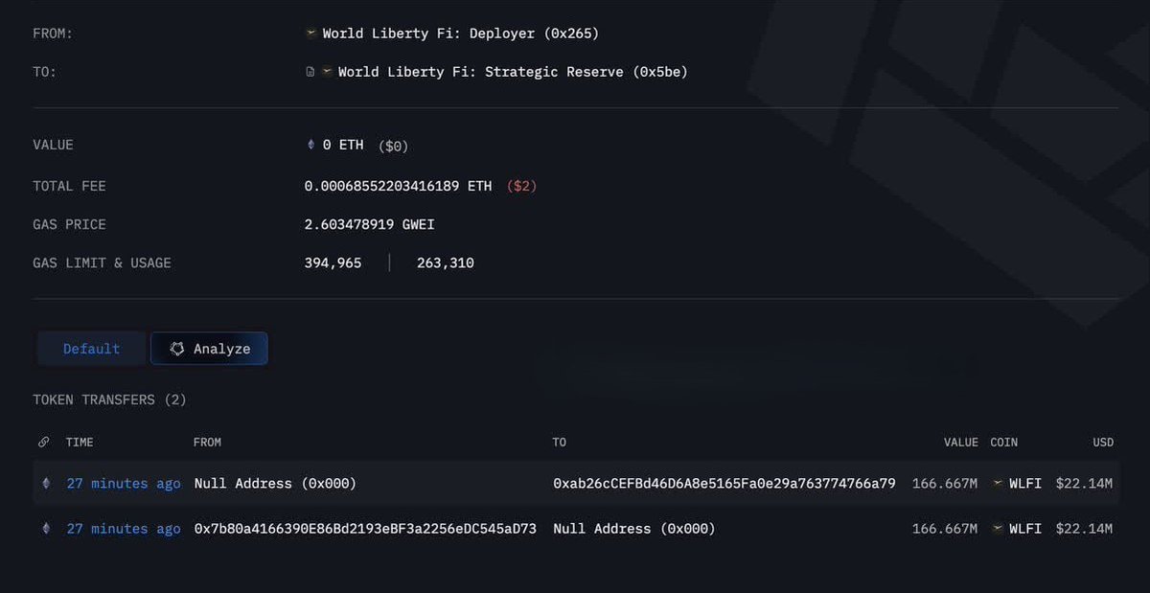Screen dimensions: 1150x593
Task: Click WLFI coin icon in second transfer row
Action: coord(998,529)
